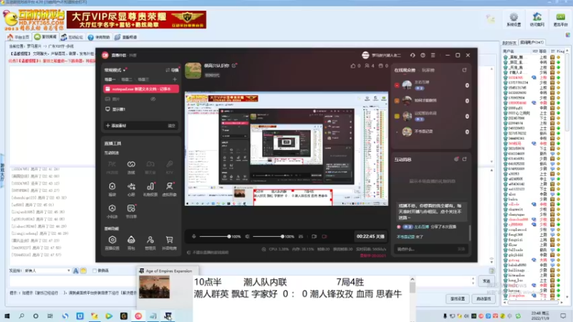This screenshot has width=573, height=322.
Task: Open the Windows notification center icon
Action: coord(563,316)
